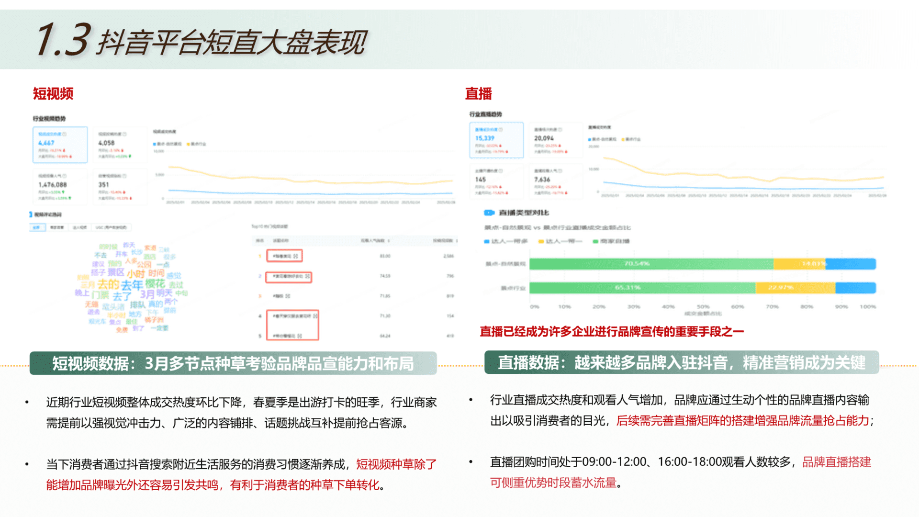919x517 pixels.
Task: Select the 20,094 live metric card
Action: (x=556, y=140)
